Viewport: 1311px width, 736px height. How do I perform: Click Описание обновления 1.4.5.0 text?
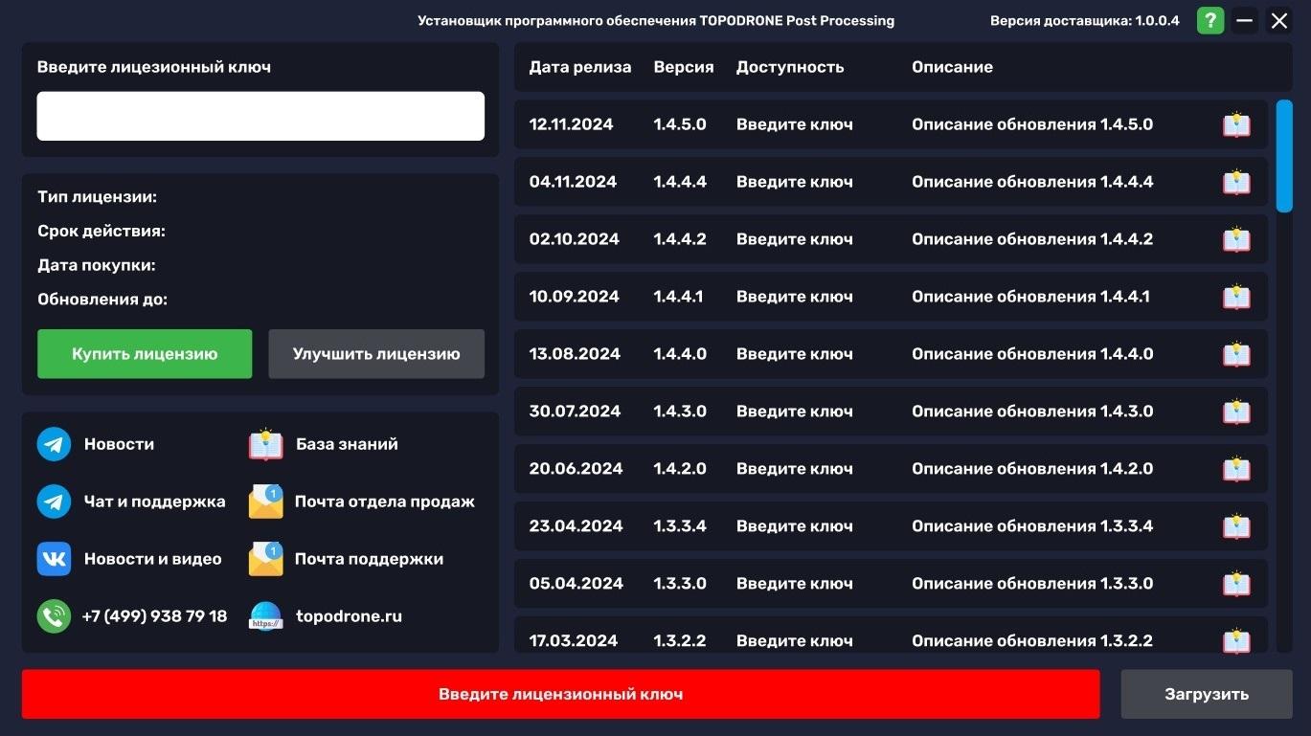point(1032,124)
